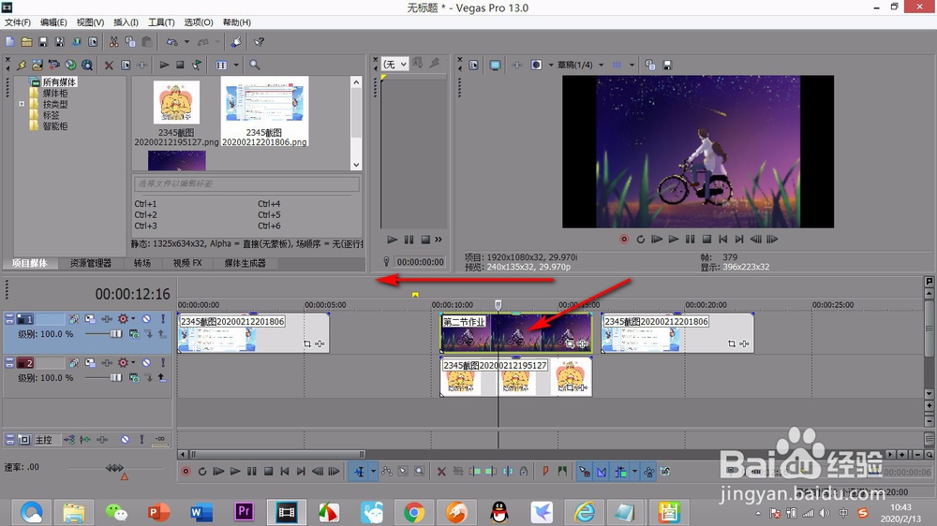This screenshot has width=937, height=526.
Task: Toggle loop playback in video preview
Action: [x=641, y=239]
